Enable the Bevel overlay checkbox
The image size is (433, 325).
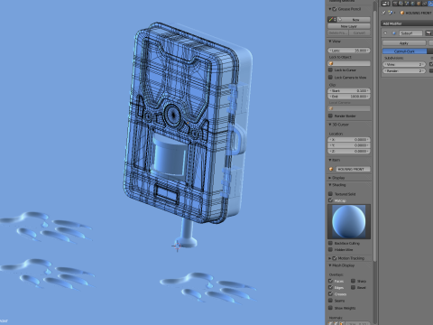(x=353, y=288)
